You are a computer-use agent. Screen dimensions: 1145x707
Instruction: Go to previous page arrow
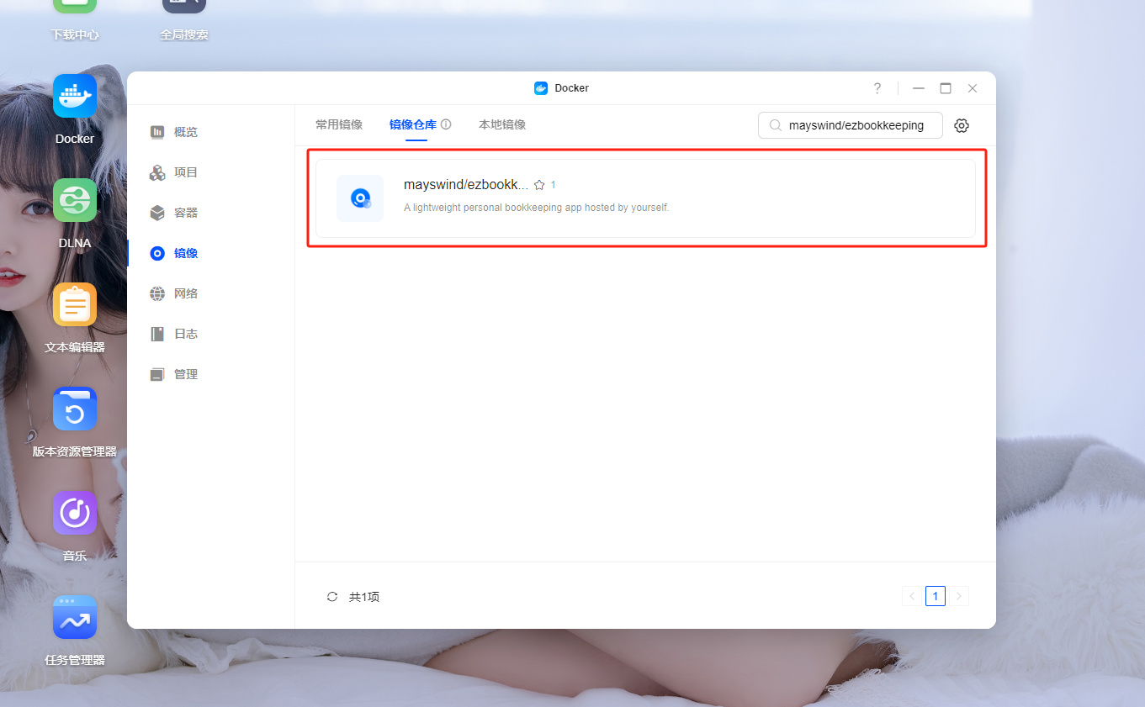[912, 596]
